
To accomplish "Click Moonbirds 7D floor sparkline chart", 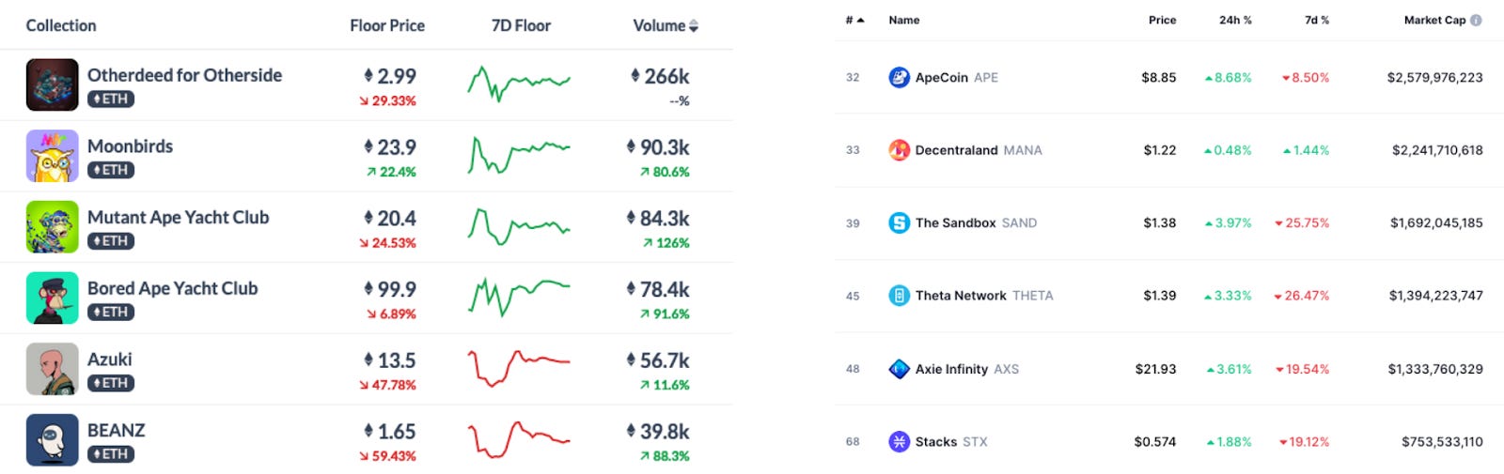I will click(519, 155).
